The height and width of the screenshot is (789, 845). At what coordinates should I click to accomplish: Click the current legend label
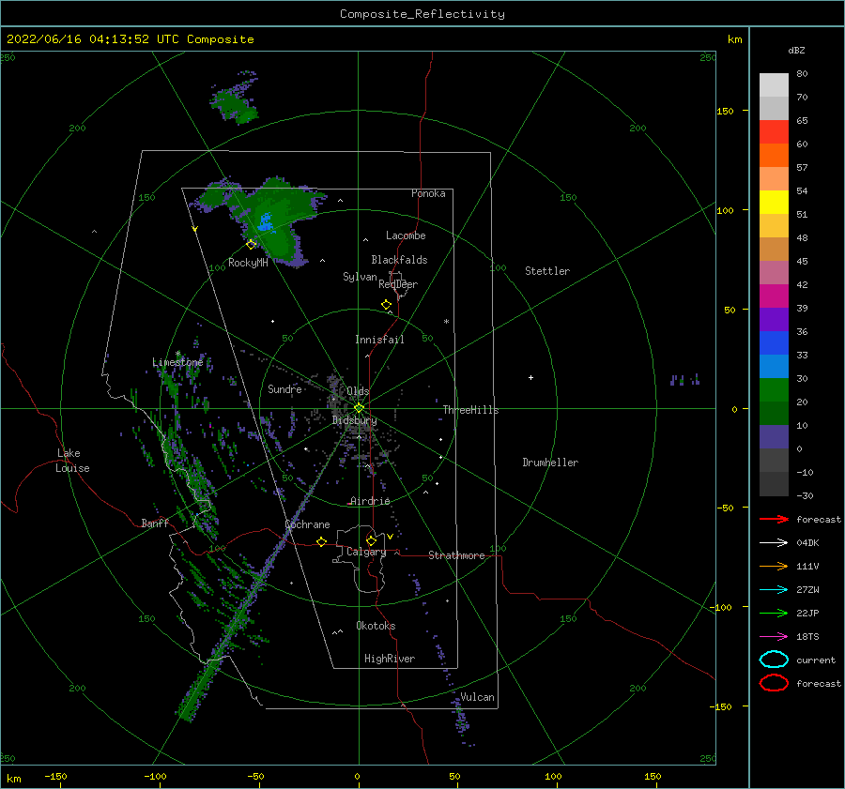816,660
